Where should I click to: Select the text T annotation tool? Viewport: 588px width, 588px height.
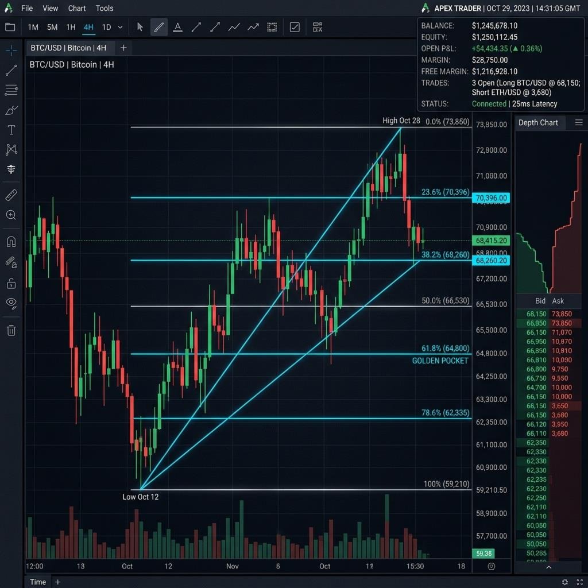[x=11, y=130]
